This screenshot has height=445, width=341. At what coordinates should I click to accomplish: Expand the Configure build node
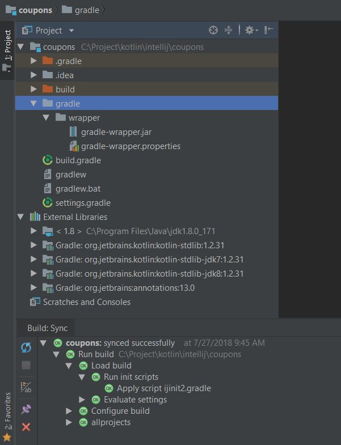click(x=69, y=411)
